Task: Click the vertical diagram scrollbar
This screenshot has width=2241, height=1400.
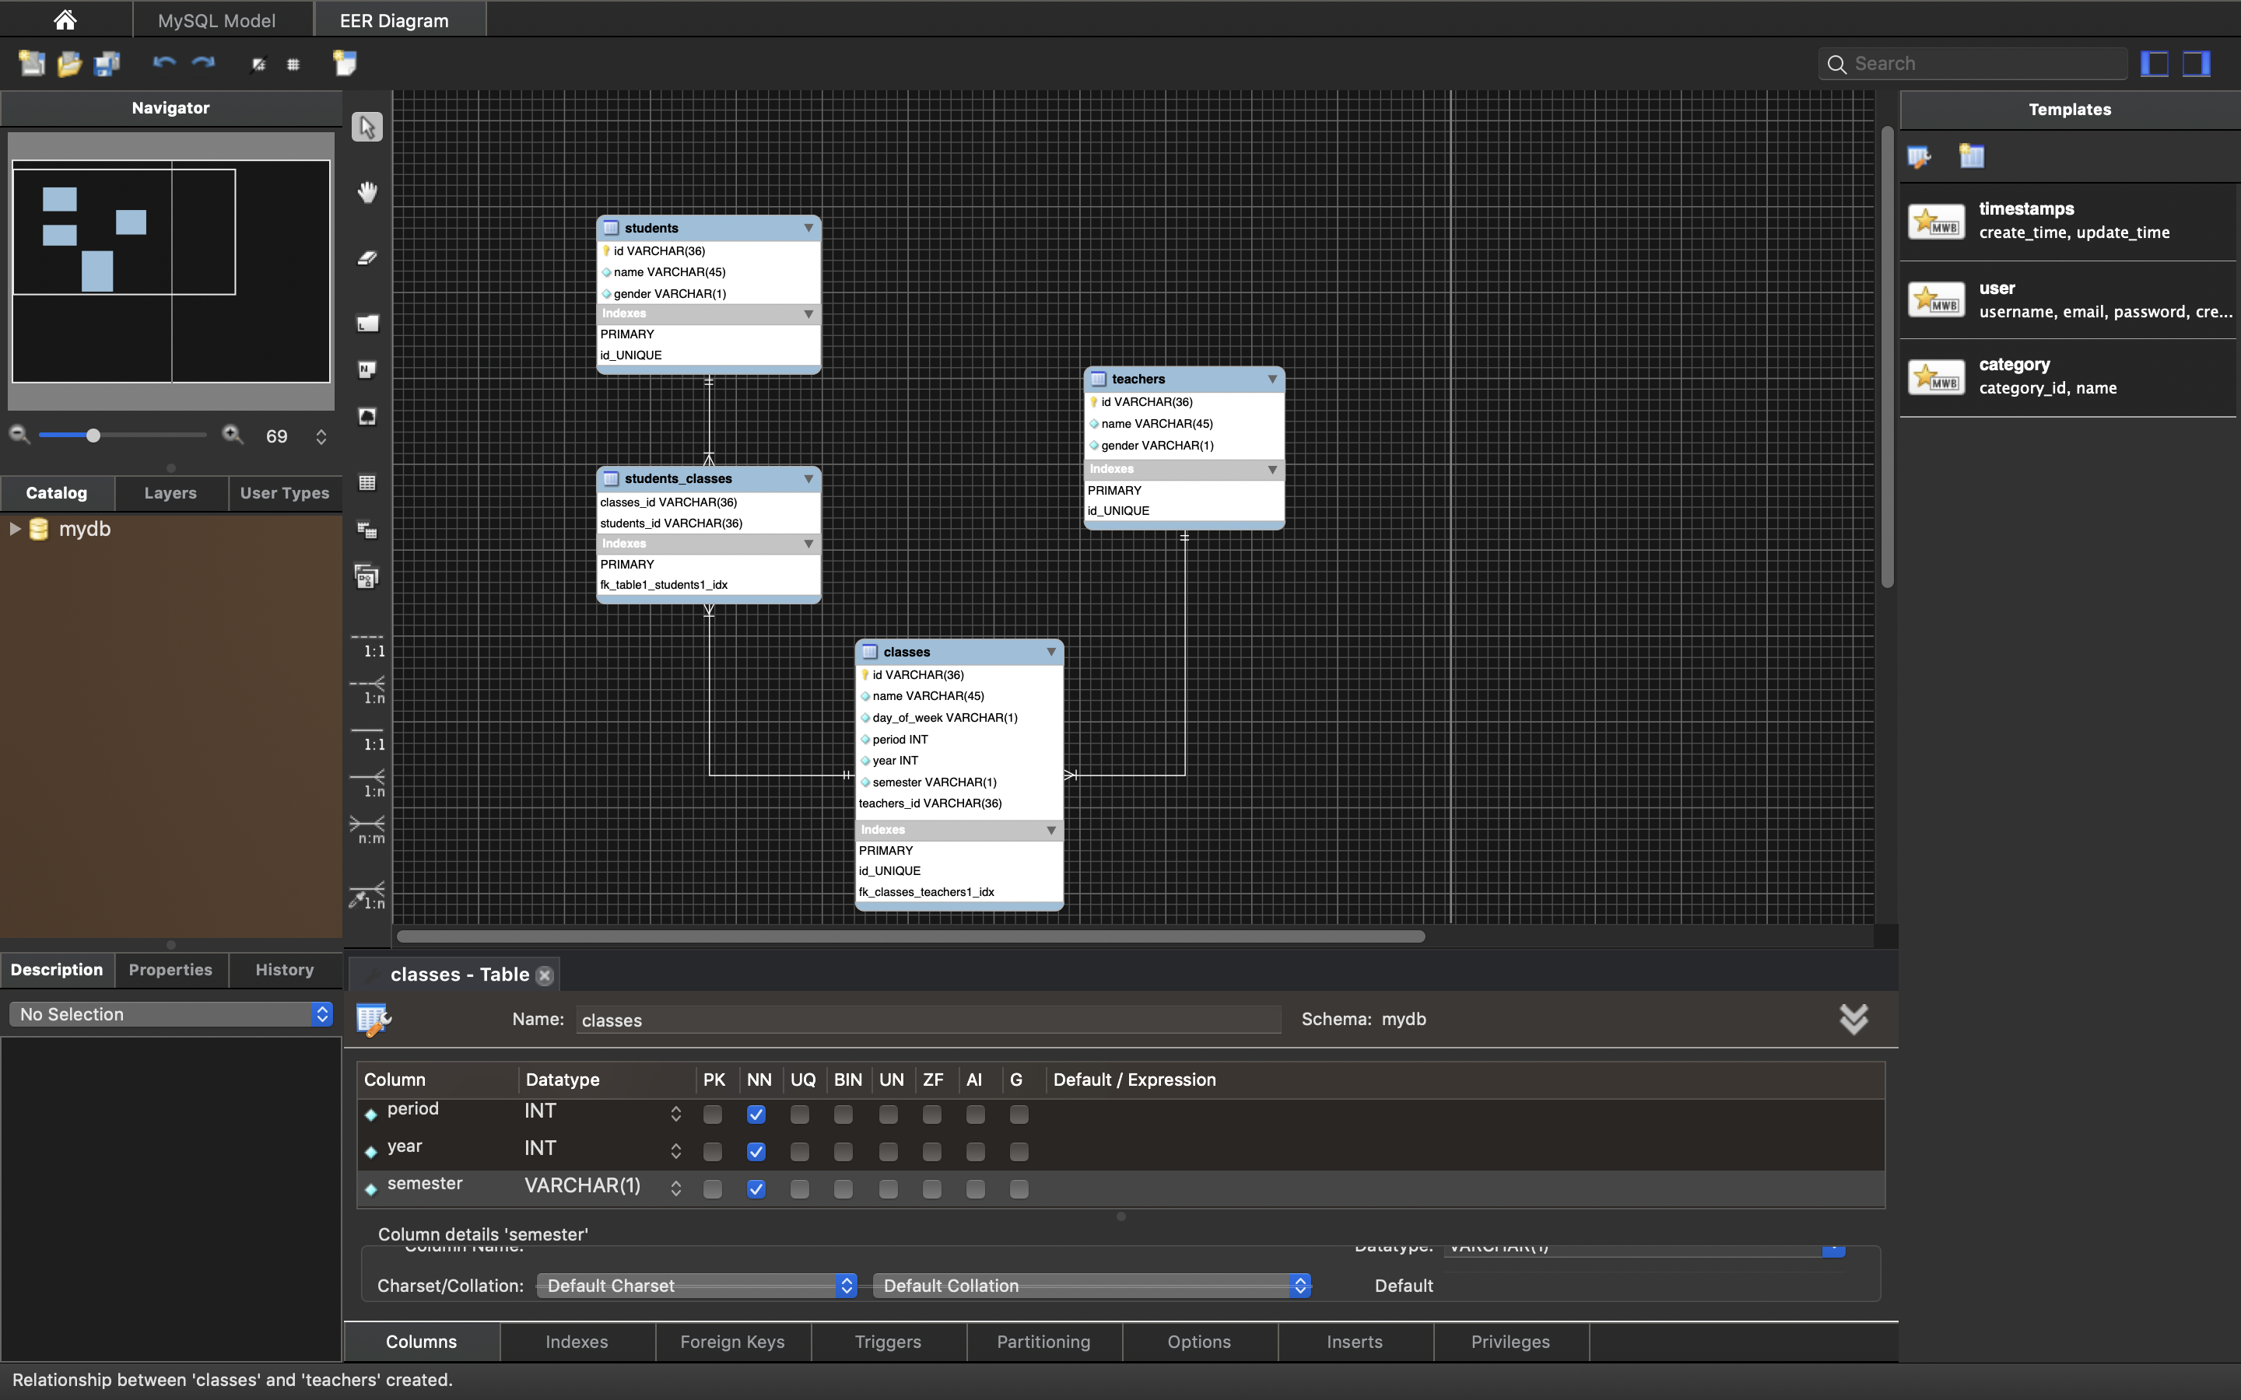Action: (1887, 356)
